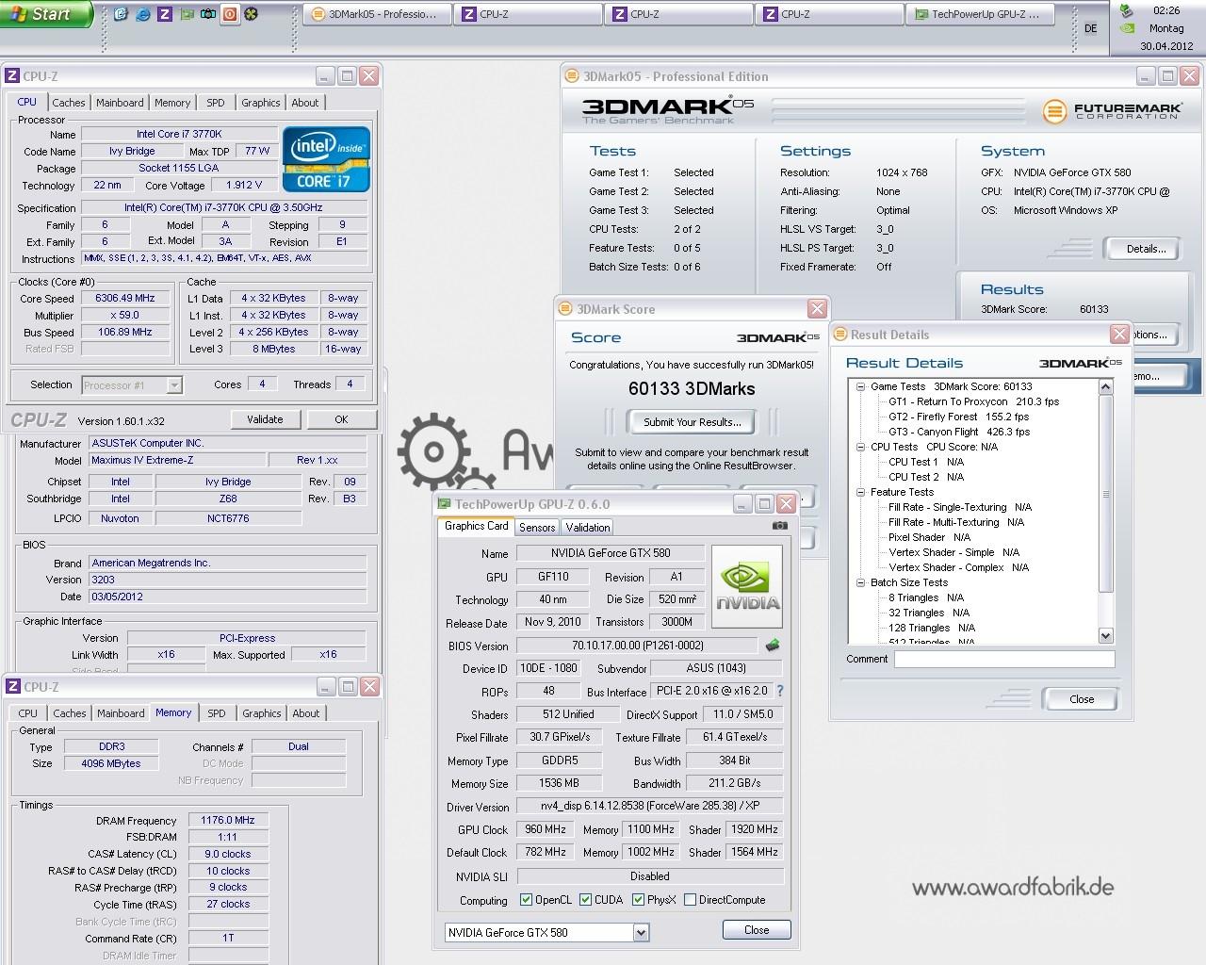The width and height of the screenshot is (1206, 965).
Task: Switch to TechPowerUp GPU-Z taskbar button
Action: 978,14
